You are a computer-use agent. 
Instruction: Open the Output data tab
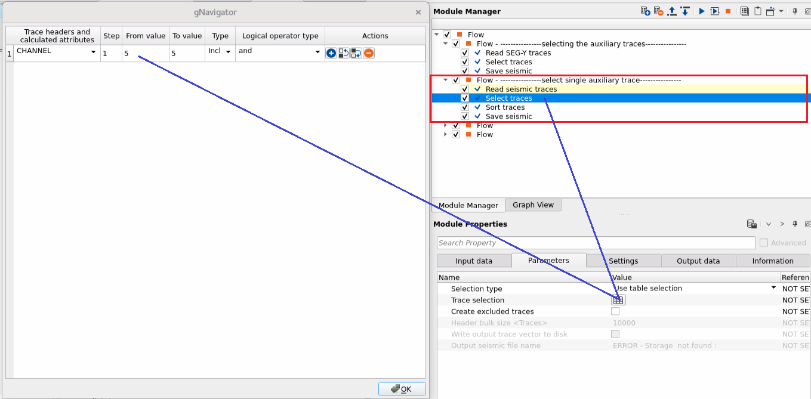[x=698, y=261]
